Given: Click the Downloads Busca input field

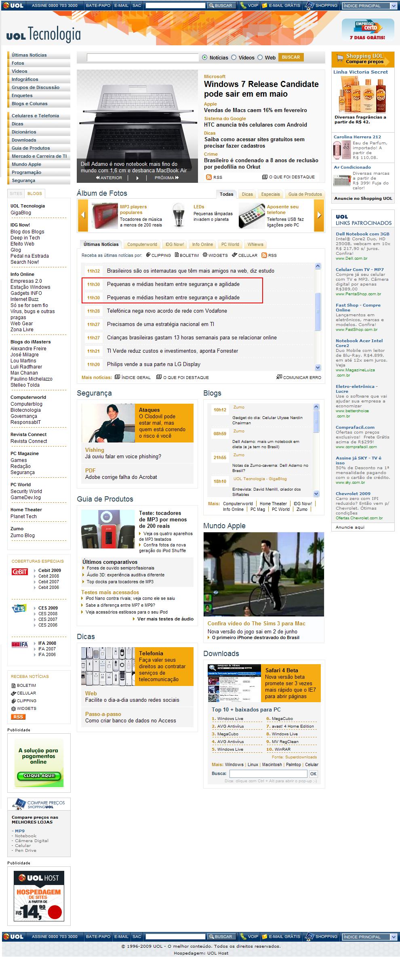Looking at the screenshot, I should tap(267, 774).
